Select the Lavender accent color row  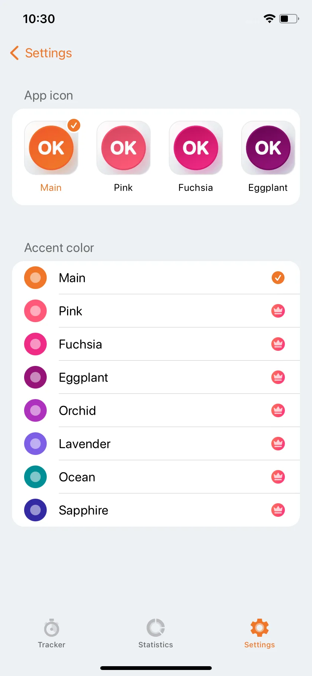coord(156,444)
